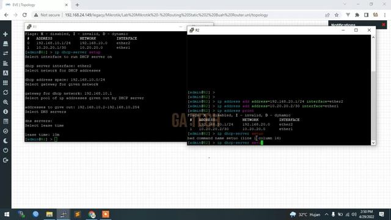391x220 pixels.
Task: Select the 'EVE | Topology' browser tab
Action: [x=36, y=5]
